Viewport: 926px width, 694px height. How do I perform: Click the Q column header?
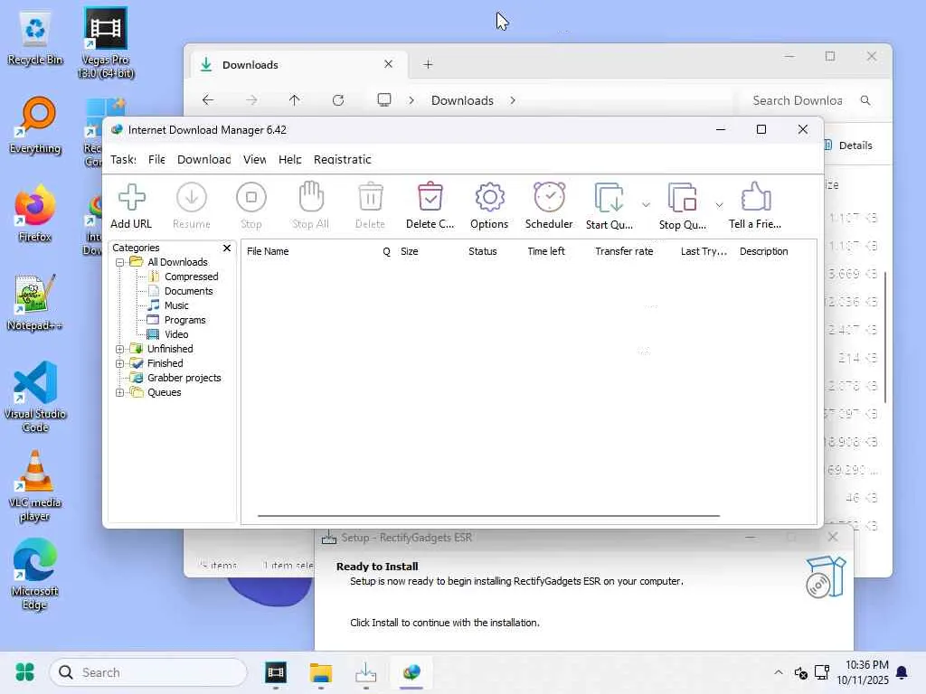[x=387, y=251]
